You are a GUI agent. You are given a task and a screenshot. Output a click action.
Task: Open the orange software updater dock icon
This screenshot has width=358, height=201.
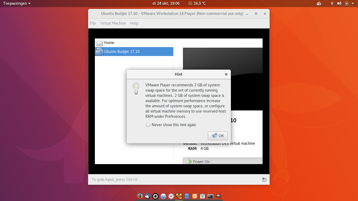pyautogui.click(x=195, y=196)
